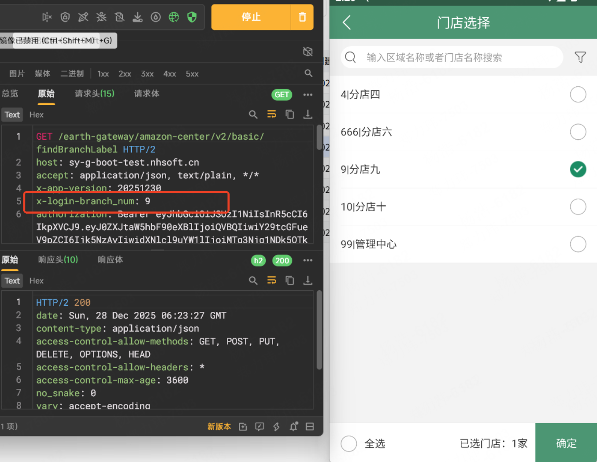
Task: Select Hex view in response pane
Action: coord(37,281)
